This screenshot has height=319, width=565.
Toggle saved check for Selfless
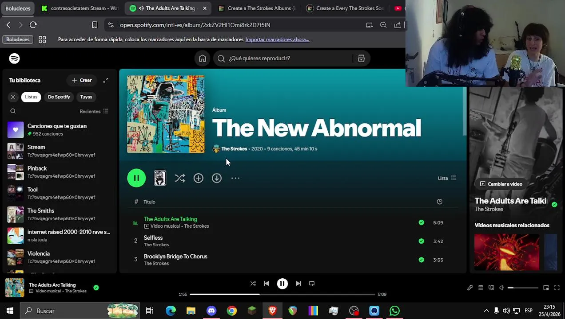coord(421,241)
